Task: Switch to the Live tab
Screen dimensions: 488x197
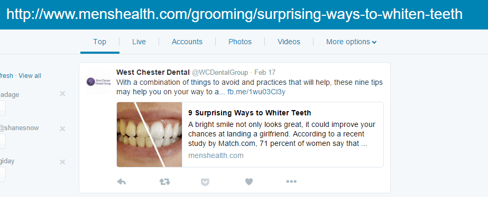Action: pos(139,42)
